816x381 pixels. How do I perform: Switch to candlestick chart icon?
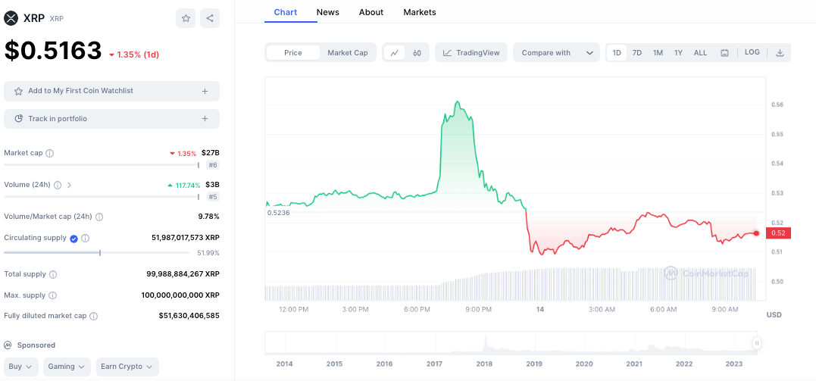point(417,53)
